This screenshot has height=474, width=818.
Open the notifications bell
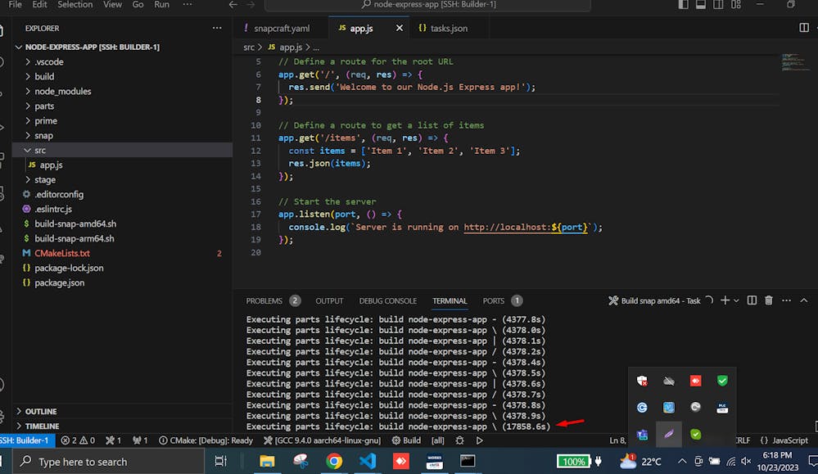(x=811, y=440)
